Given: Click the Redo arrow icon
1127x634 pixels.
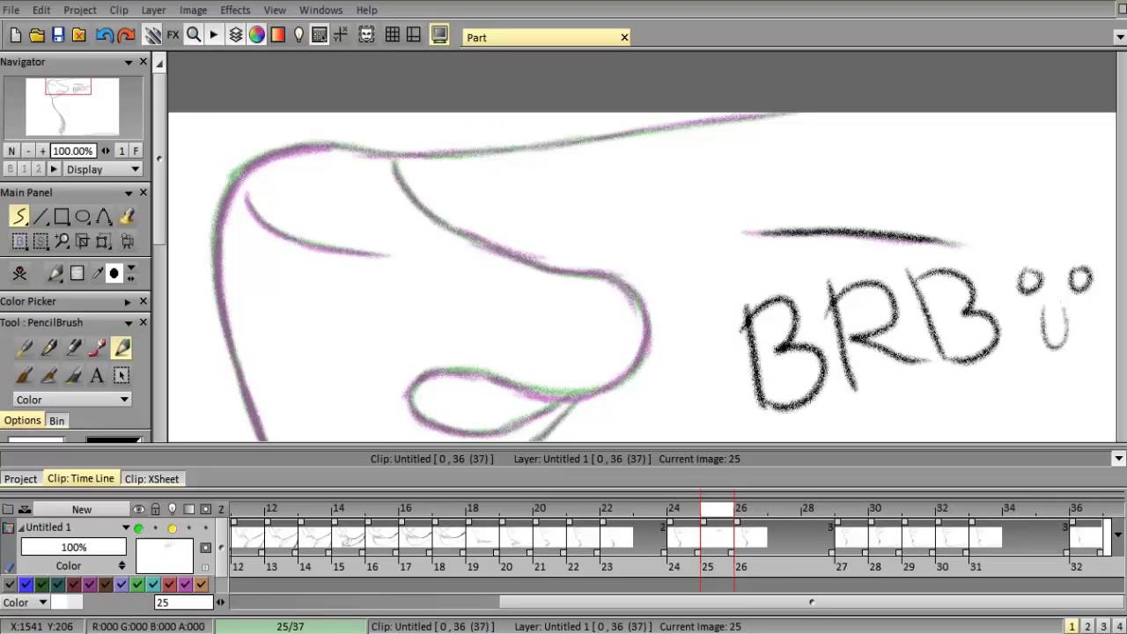Looking at the screenshot, I should point(126,35).
